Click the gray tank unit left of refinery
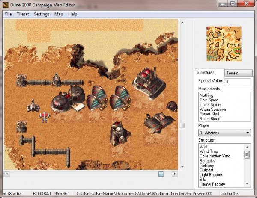Image resolution: width=257 pixels, height=198 pixels. (33, 106)
